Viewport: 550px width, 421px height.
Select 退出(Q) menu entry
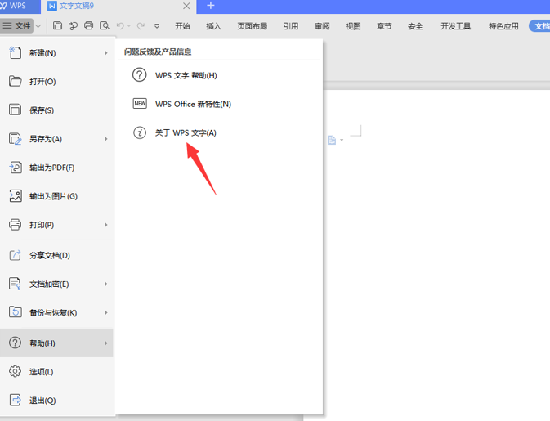click(x=57, y=401)
